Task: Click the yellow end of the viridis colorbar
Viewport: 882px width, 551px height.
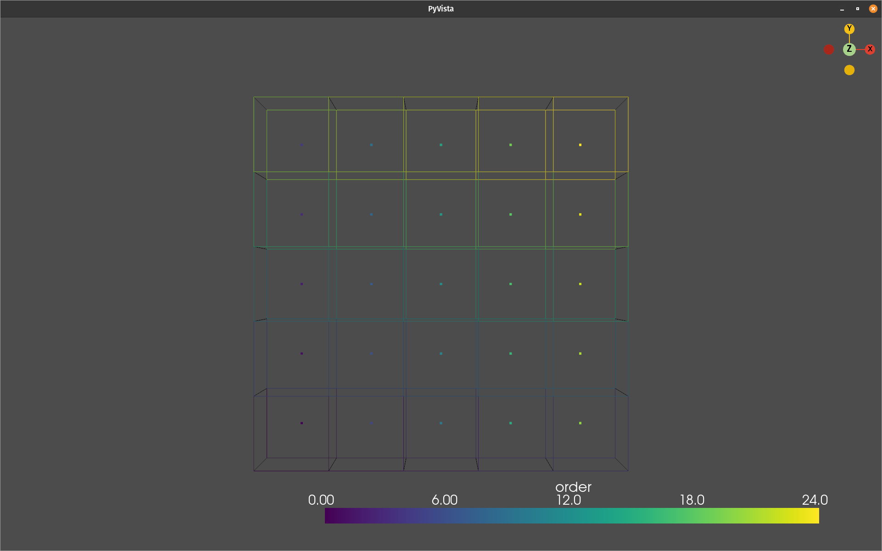Action: 812,516
